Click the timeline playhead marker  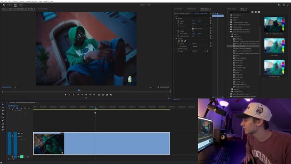(x=96, y=108)
